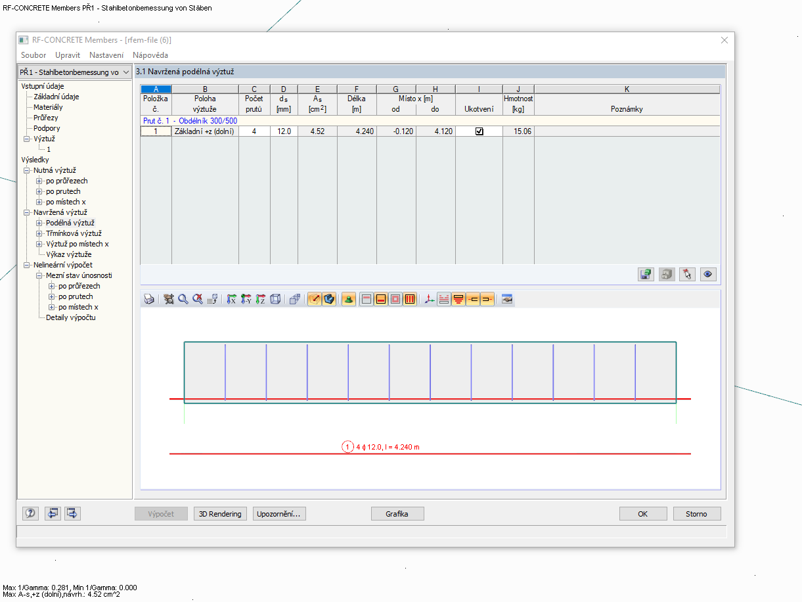Select the view along Y axis icon
Screen dimensions: 802x602
point(246,299)
